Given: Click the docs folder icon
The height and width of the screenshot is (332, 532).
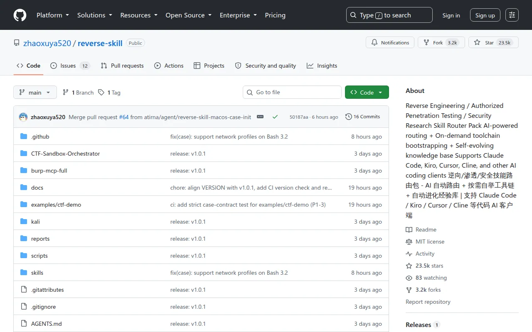Looking at the screenshot, I should 24,188.
